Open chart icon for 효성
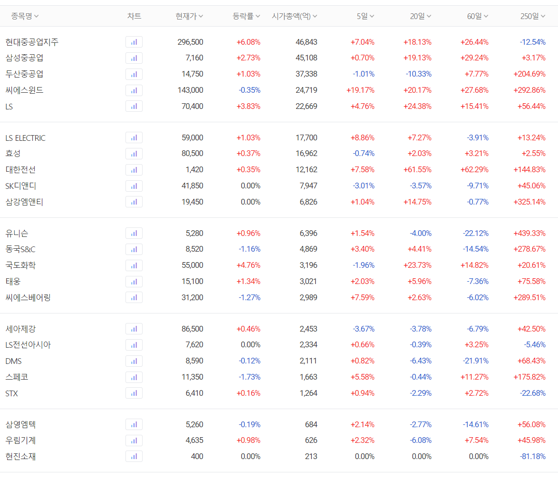 (x=134, y=154)
